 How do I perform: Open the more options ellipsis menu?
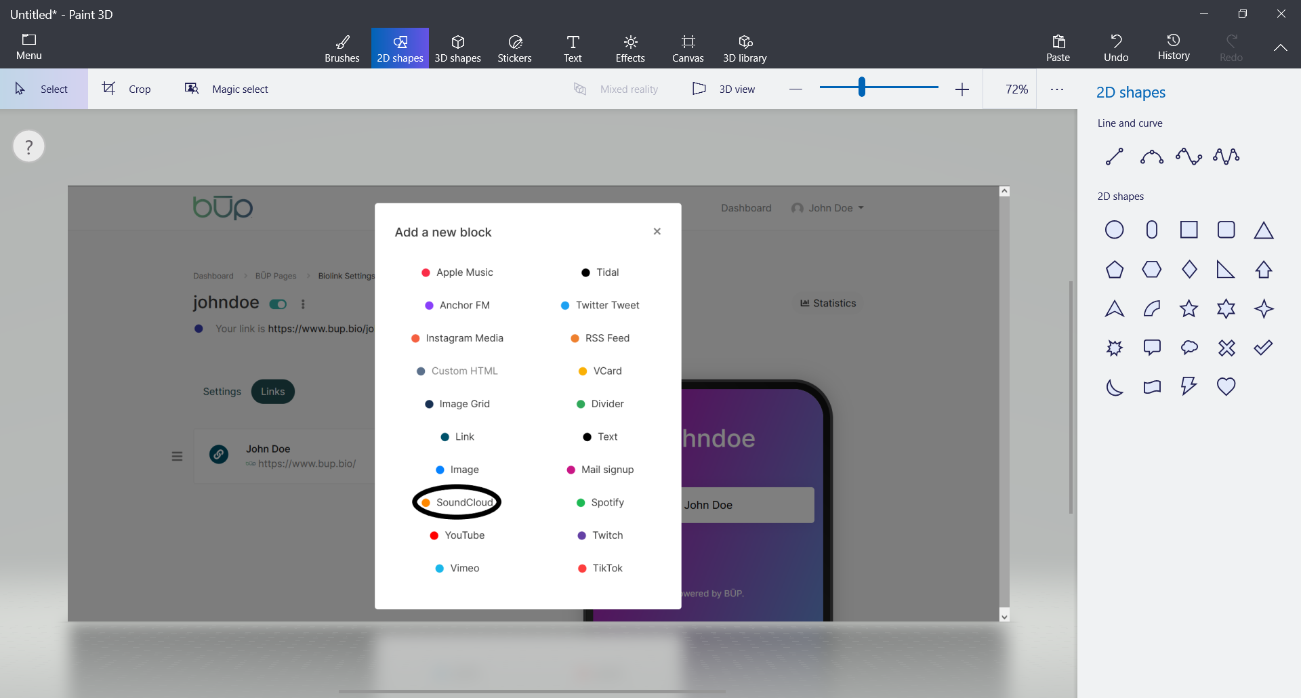[x=1057, y=89]
